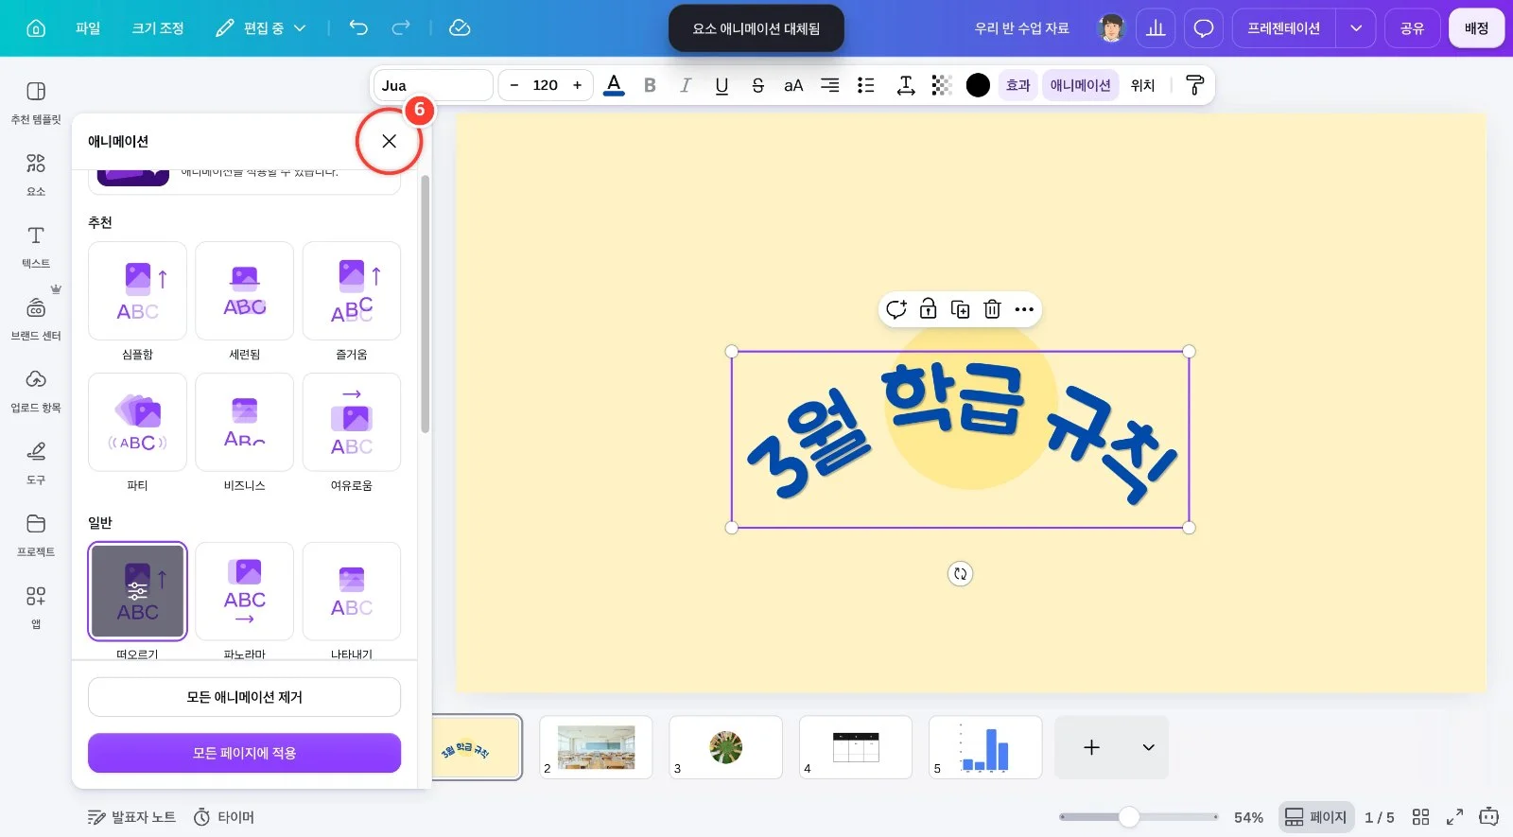Open 요소 elements in sidebar
This screenshot has height=837, width=1513.
point(36,174)
